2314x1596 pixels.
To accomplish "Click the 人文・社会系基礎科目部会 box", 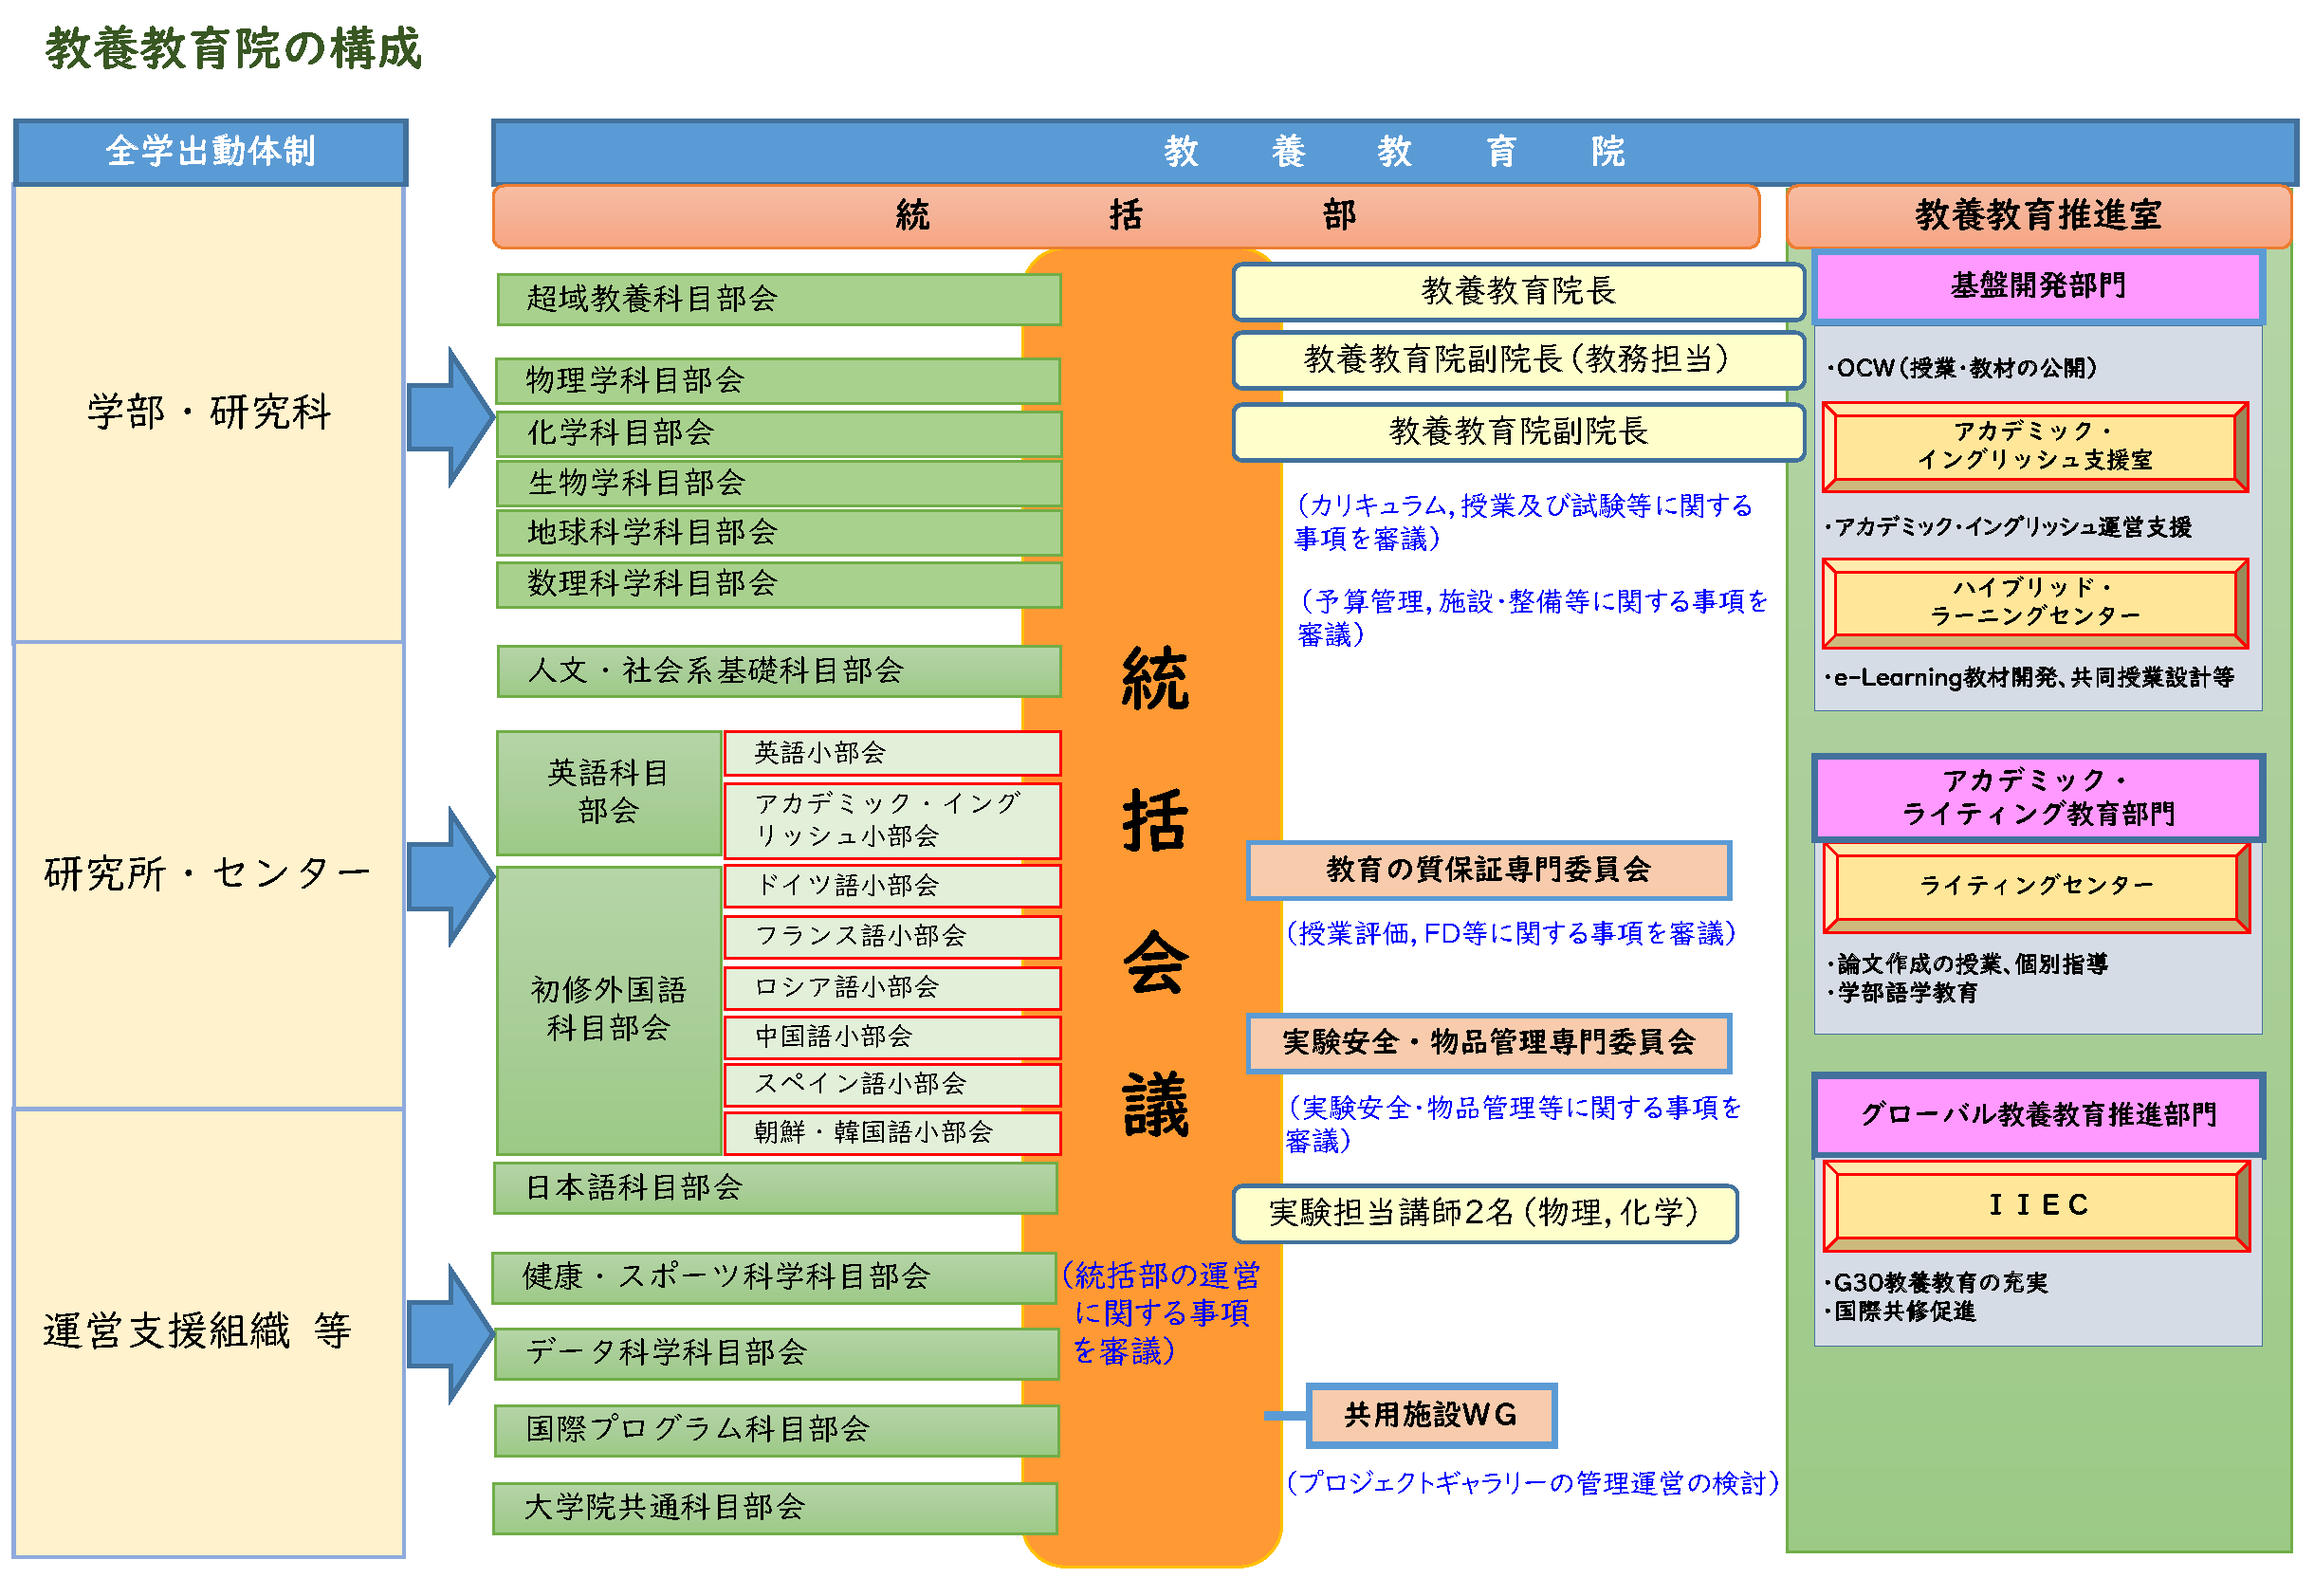I will click(779, 671).
